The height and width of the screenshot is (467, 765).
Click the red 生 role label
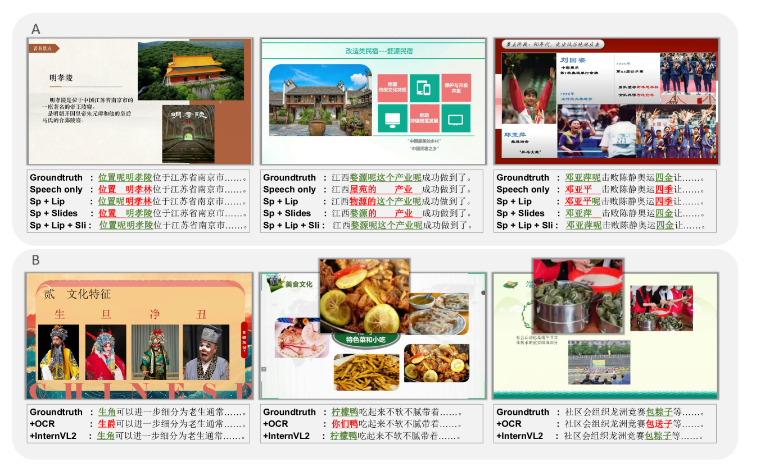click(x=60, y=314)
